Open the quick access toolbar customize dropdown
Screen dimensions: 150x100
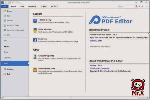[x=20, y=2]
